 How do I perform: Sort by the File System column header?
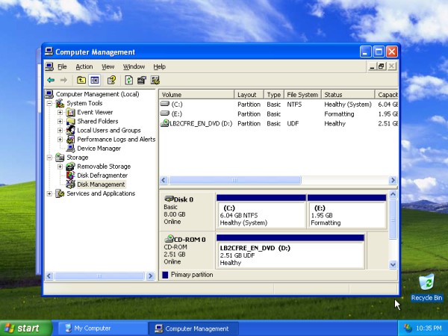(x=303, y=95)
